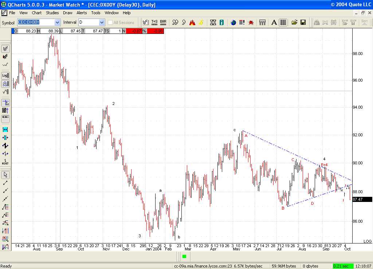The image size is (373, 269).
Task: Select the Gann fan drawing tool
Action: click(5, 223)
